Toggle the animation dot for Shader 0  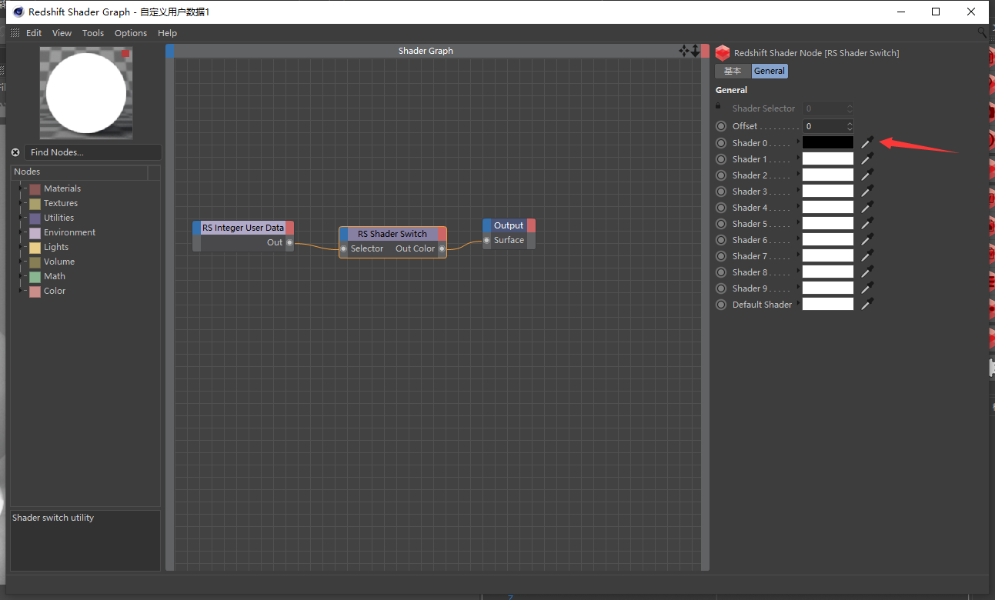point(721,143)
